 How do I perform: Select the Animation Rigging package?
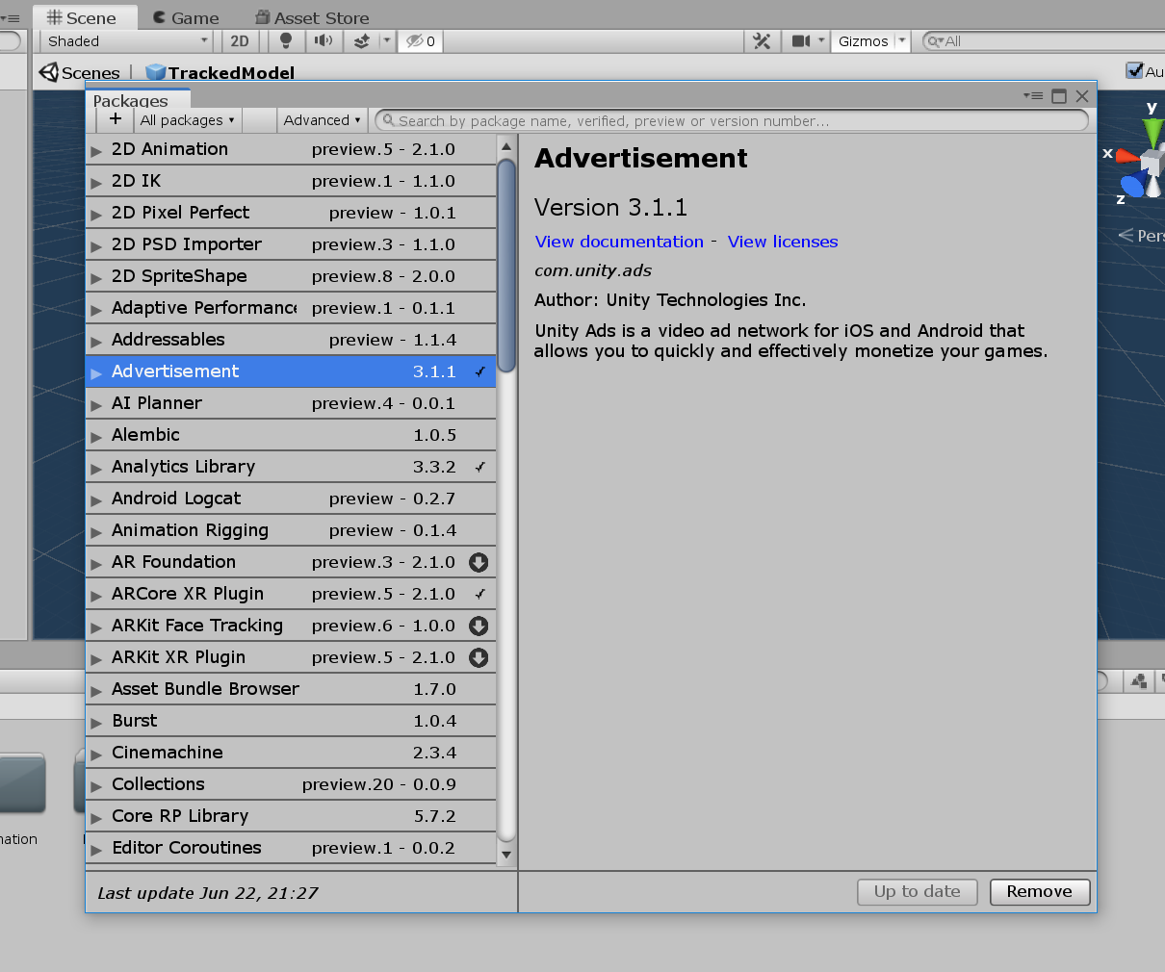pyautogui.click(x=291, y=530)
